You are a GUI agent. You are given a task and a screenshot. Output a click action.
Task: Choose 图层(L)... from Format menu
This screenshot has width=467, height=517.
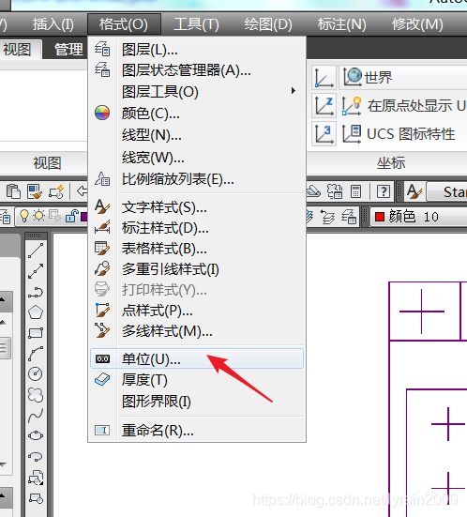(x=197, y=50)
